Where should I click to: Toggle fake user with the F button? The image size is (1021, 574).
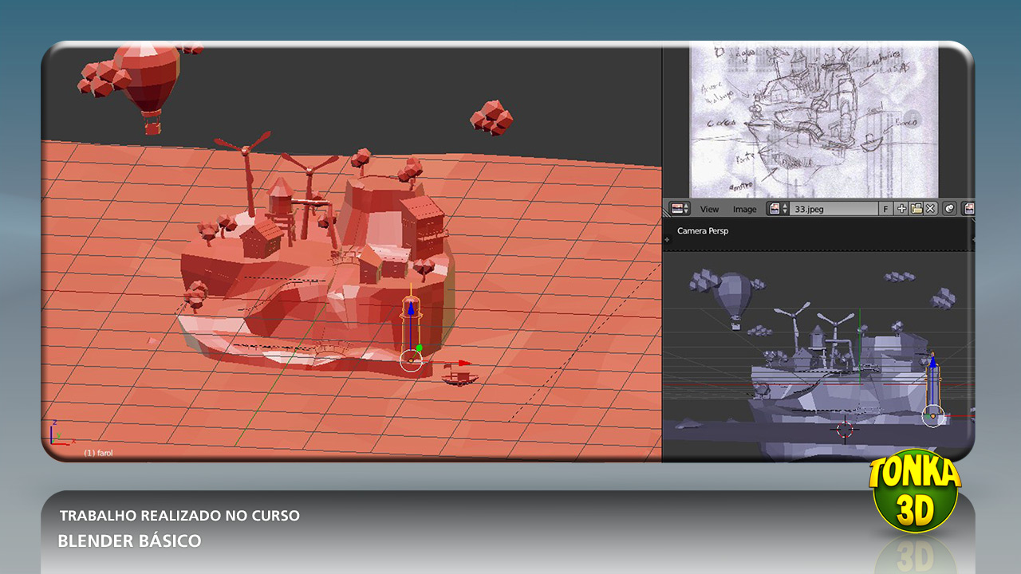(885, 209)
